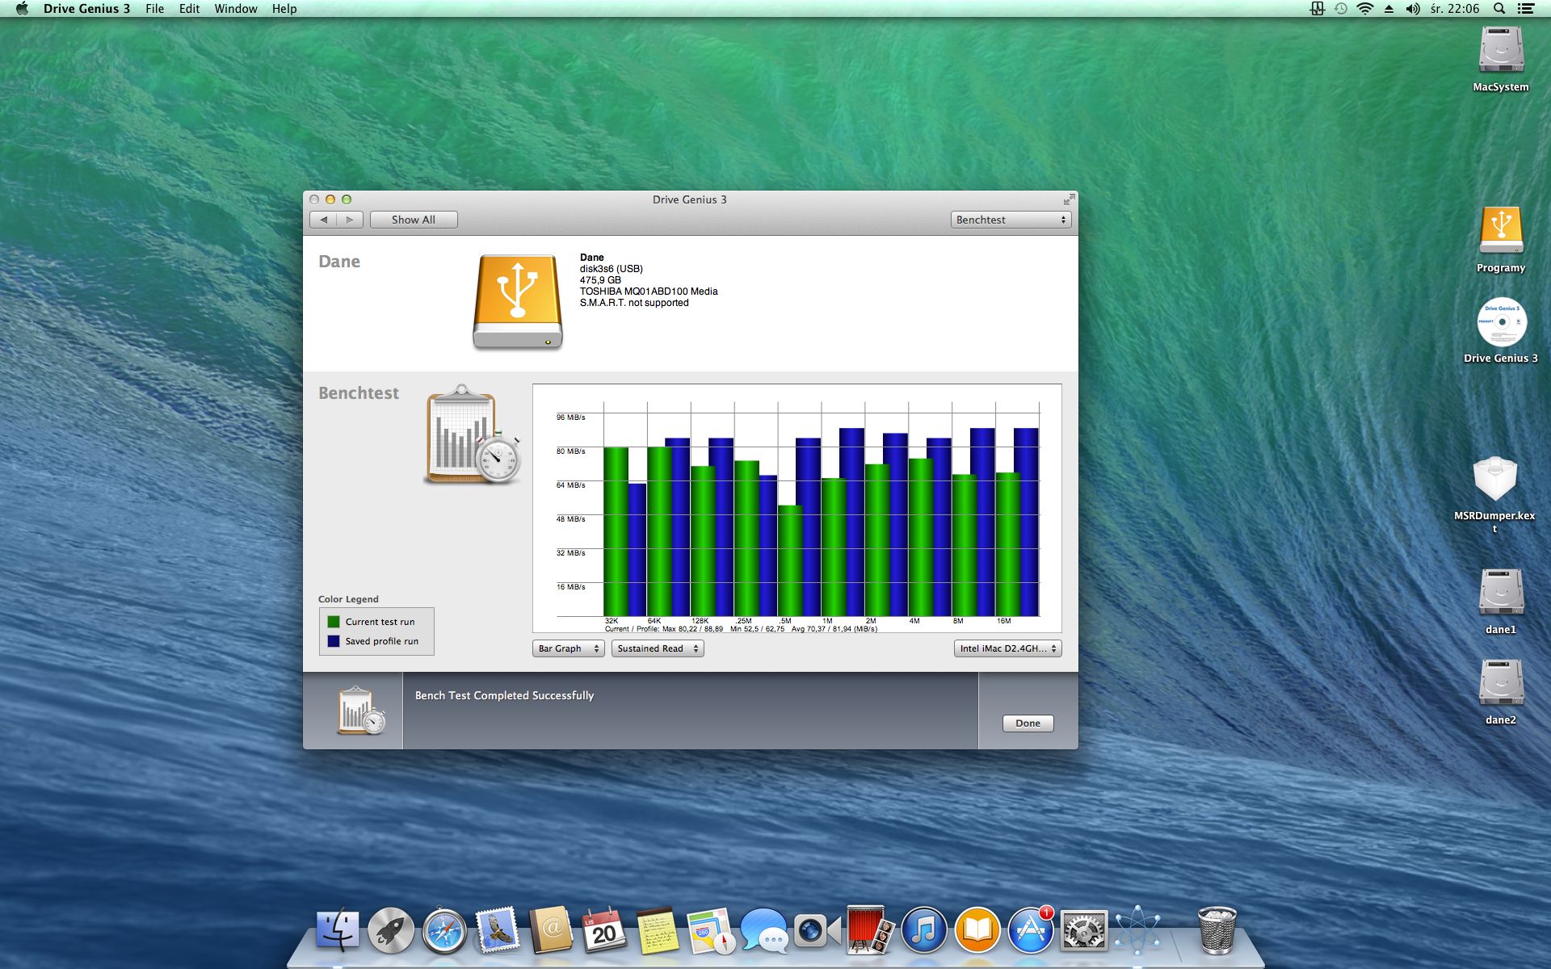The image size is (1551, 969).
Task: Open Notes from the dock
Action: click(x=658, y=930)
